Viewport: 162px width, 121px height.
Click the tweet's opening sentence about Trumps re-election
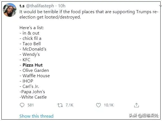[x=89, y=14]
